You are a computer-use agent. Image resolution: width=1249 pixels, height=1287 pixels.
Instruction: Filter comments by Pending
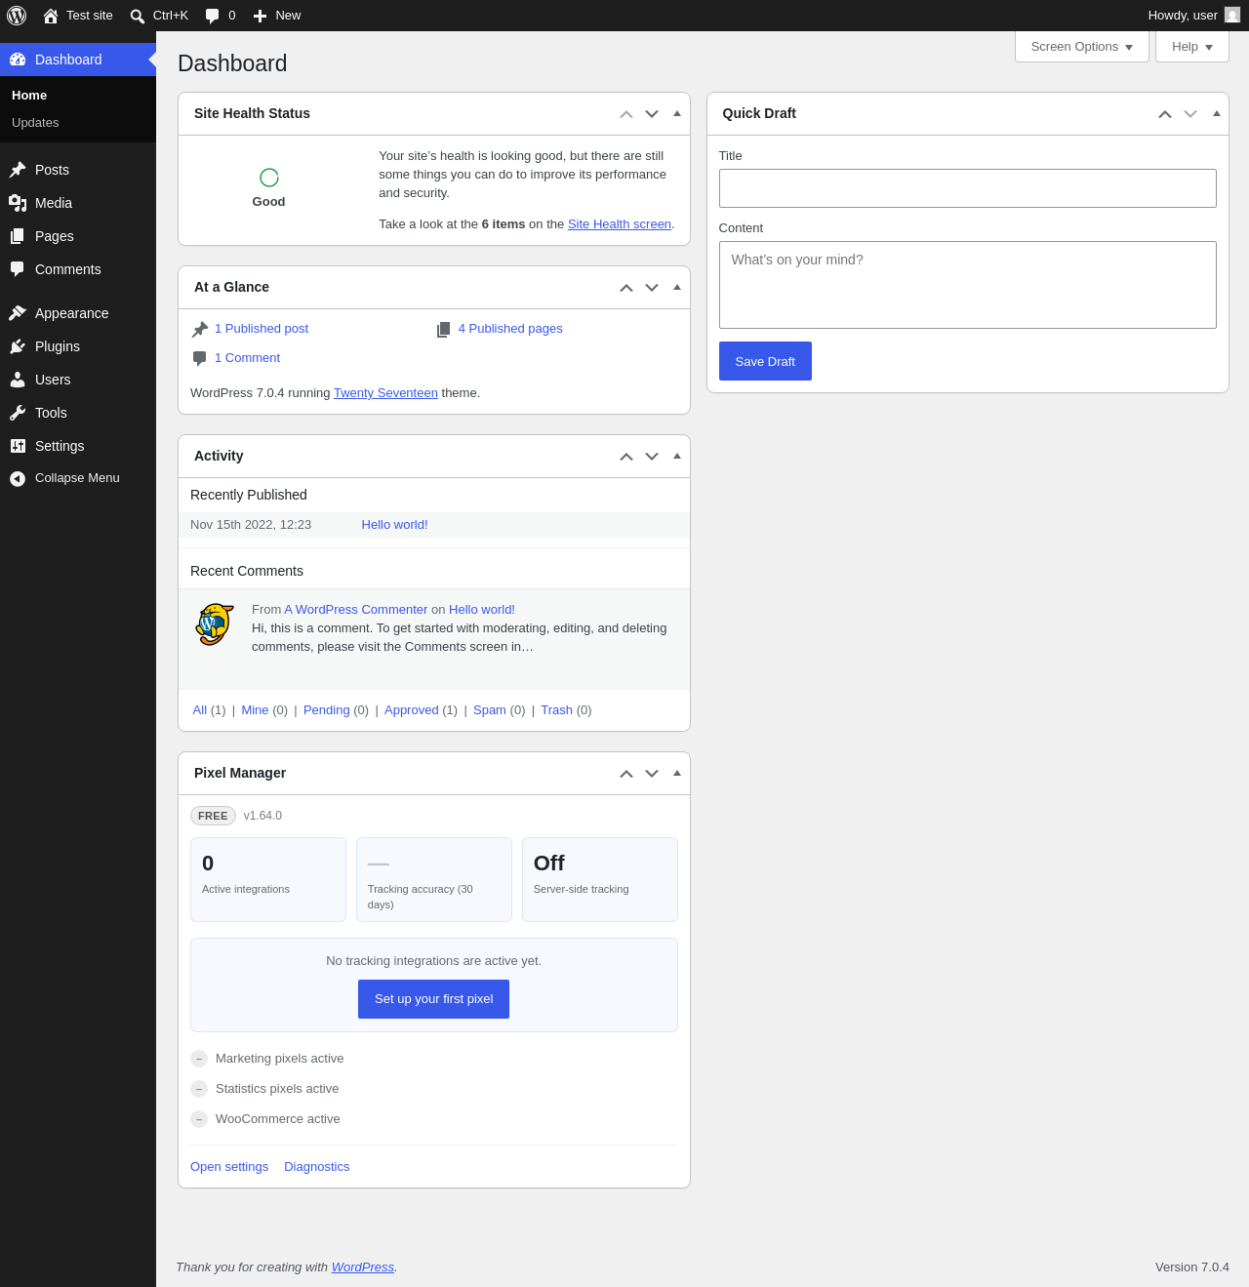point(327,710)
